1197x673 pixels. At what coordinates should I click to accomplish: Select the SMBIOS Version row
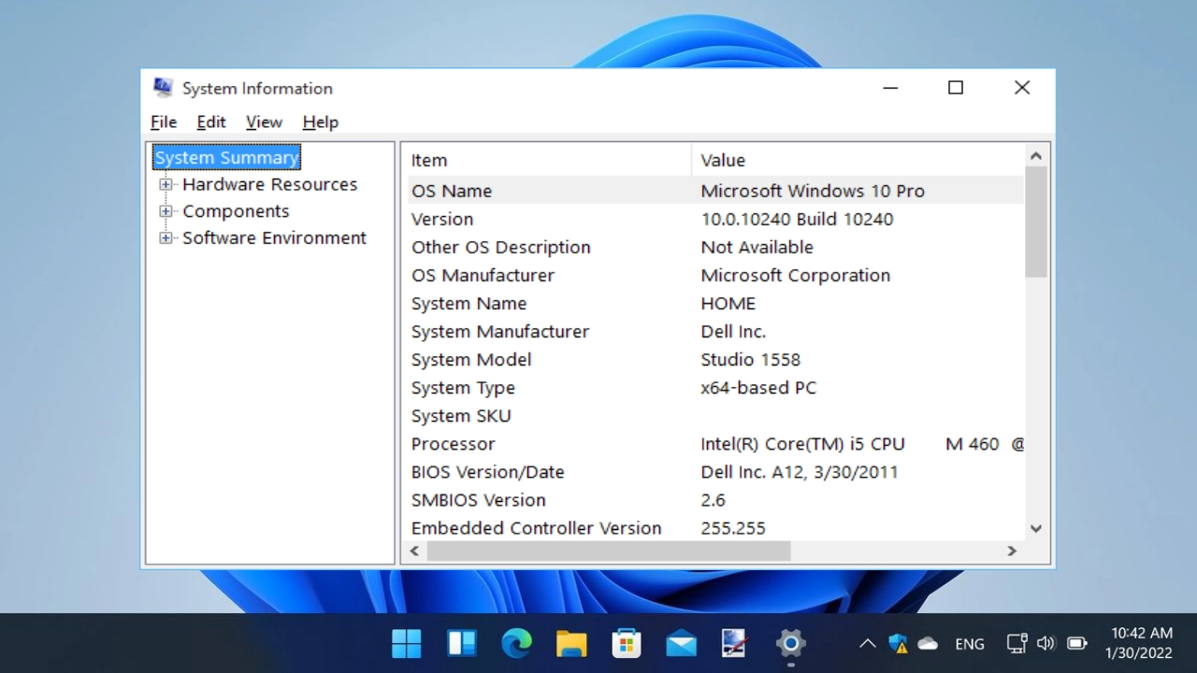[x=715, y=499]
